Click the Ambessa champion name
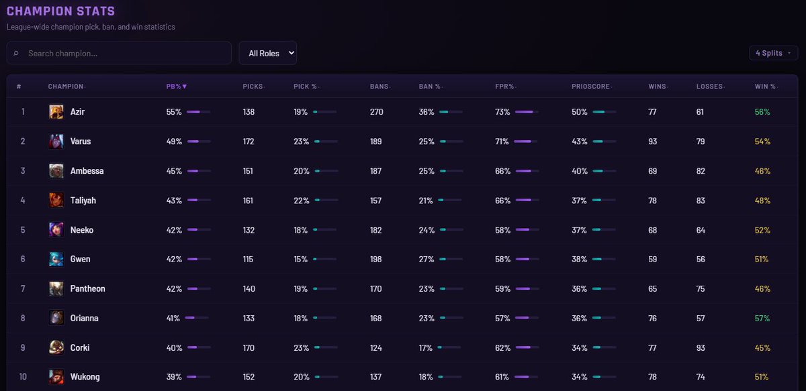806x391 pixels. pos(87,171)
